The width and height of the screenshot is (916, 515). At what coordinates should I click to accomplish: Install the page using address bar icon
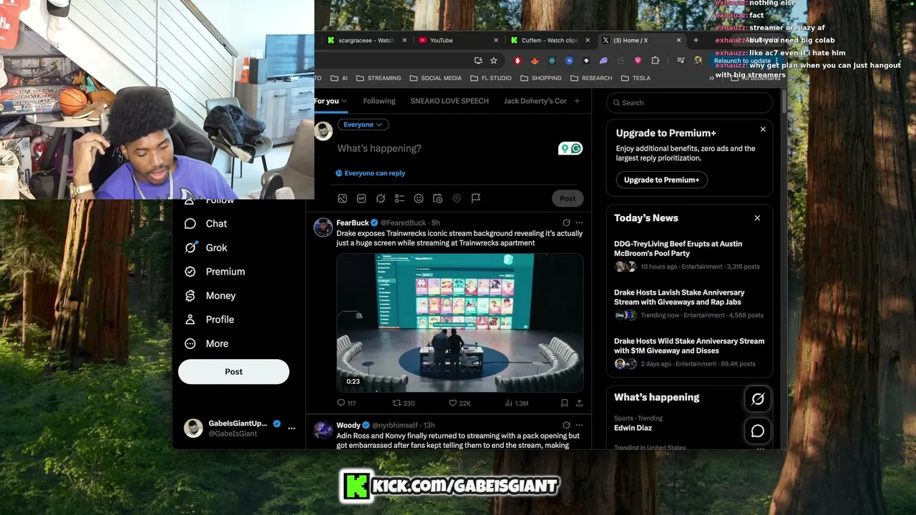click(478, 61)
